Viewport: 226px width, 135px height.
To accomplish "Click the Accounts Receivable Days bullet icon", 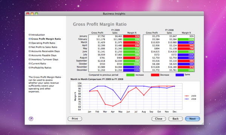I will pyautogui.click(x=29, y=51).
